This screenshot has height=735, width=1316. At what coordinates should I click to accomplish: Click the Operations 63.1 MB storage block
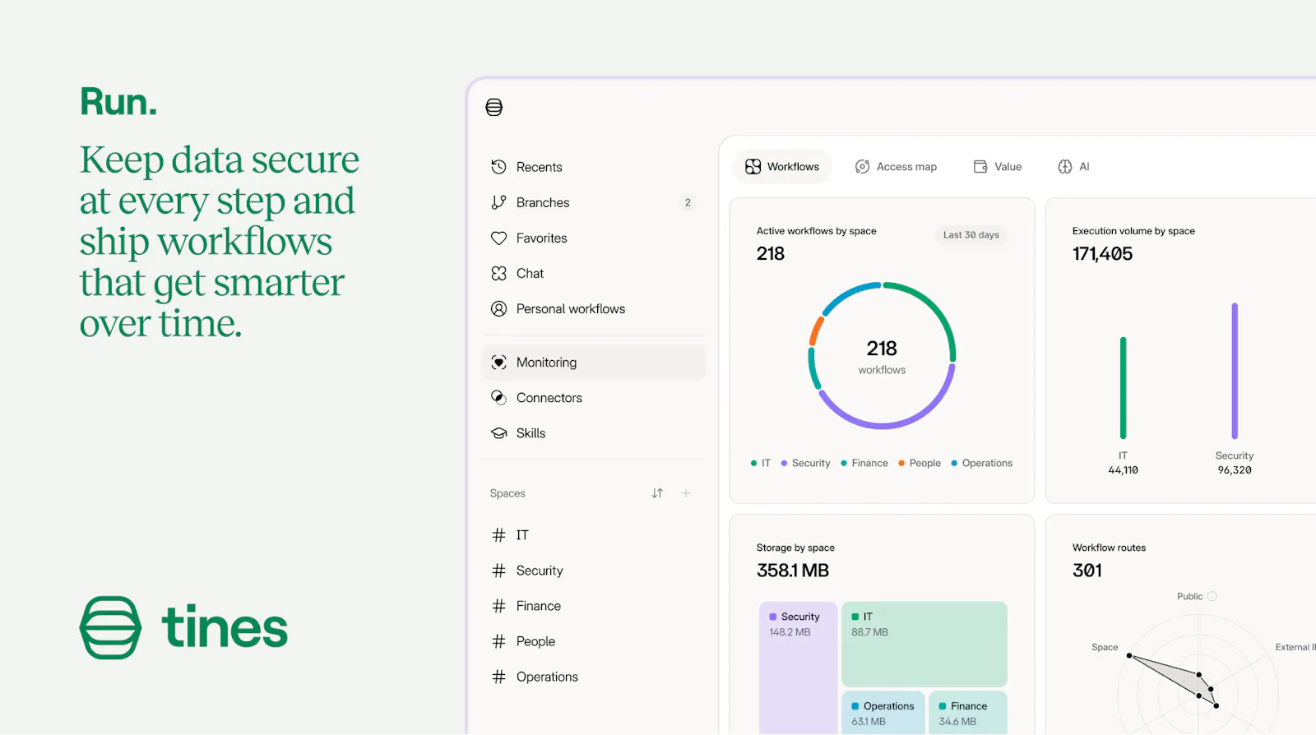[883, 713]
